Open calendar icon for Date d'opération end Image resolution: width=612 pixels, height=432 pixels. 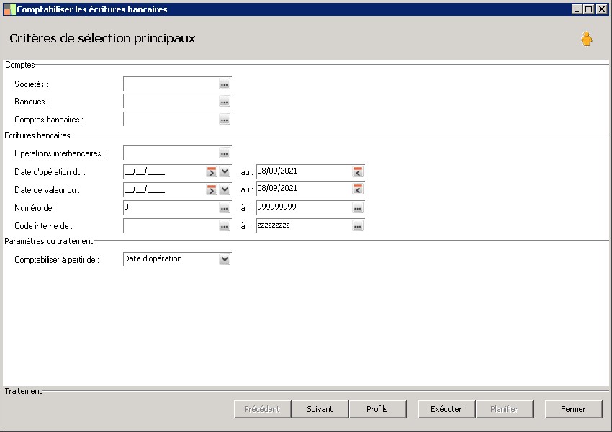358,171
